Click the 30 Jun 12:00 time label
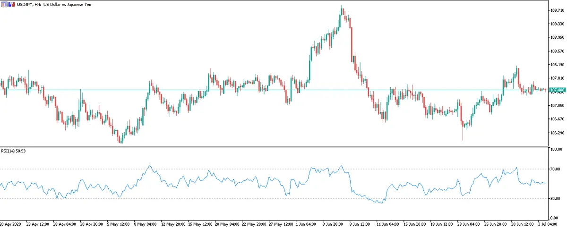 (523, 225)
